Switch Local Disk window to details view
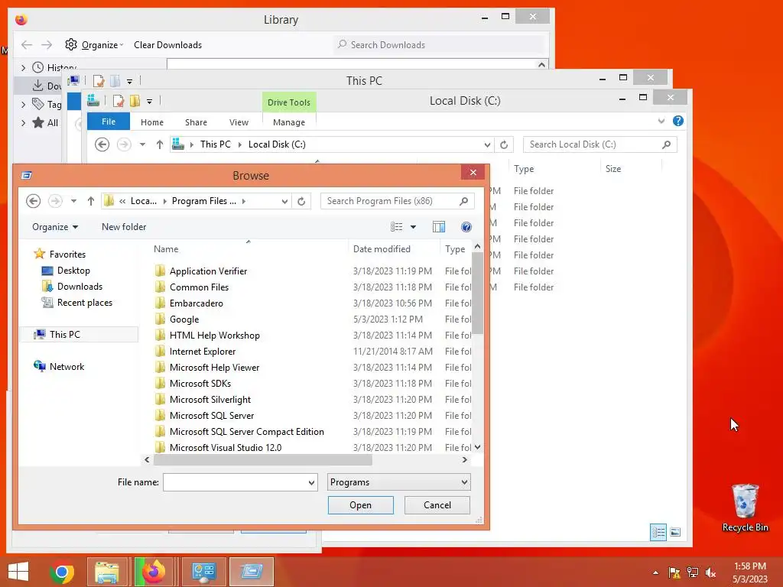 coord(658,532)
